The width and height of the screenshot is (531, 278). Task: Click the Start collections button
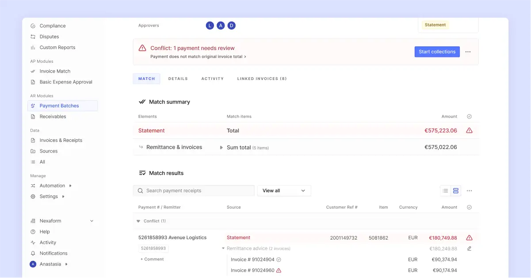coord(437,52)
